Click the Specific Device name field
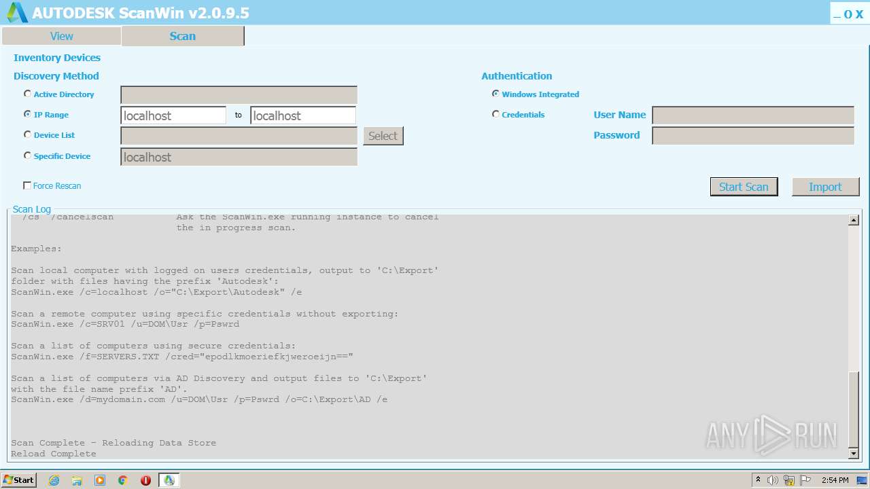The height and width of the screenshot is (489, 870). (239, 157)
